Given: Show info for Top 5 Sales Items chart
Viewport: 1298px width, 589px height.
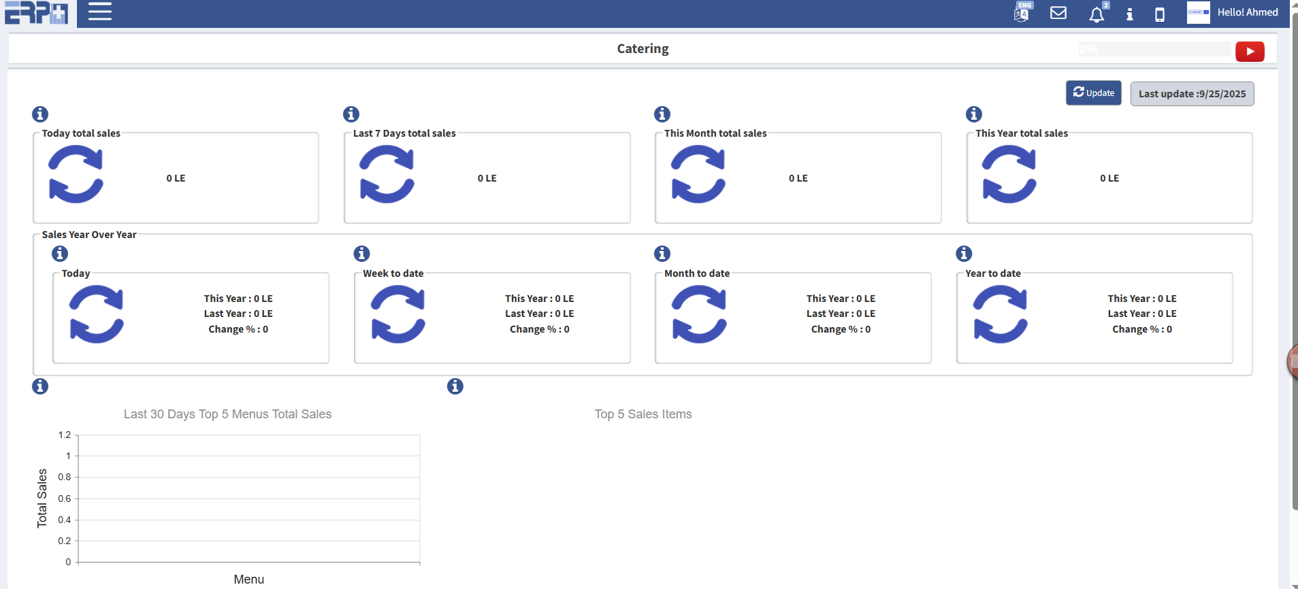Looking at the screenshot, I should pyautogui.click(x=455, y=386).
